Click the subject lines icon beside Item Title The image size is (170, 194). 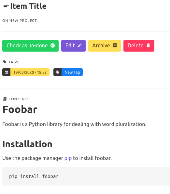coord(6,6)
